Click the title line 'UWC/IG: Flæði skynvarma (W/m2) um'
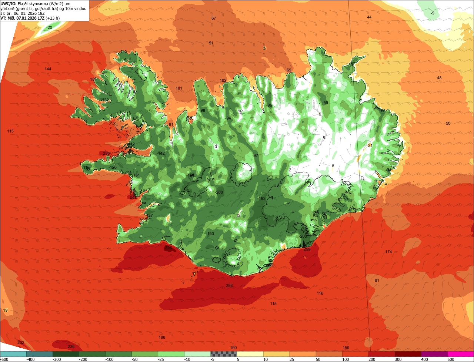The image size is (474, 362). point(36,3)
